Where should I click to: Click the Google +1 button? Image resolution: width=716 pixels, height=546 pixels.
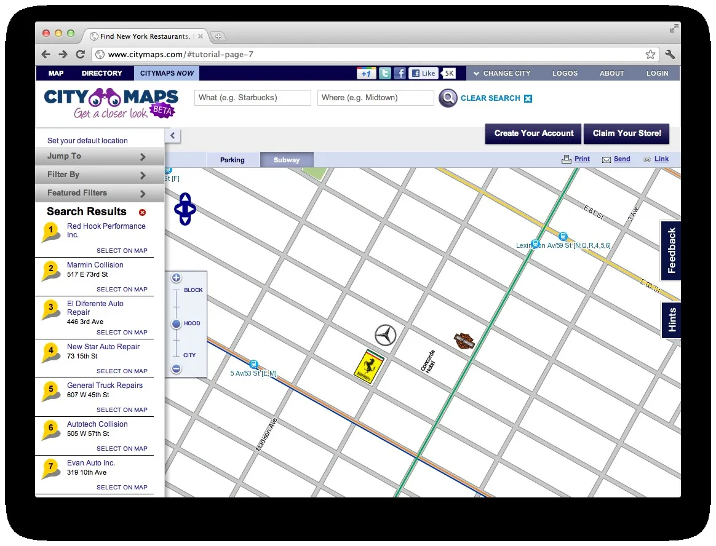(366, 73)
